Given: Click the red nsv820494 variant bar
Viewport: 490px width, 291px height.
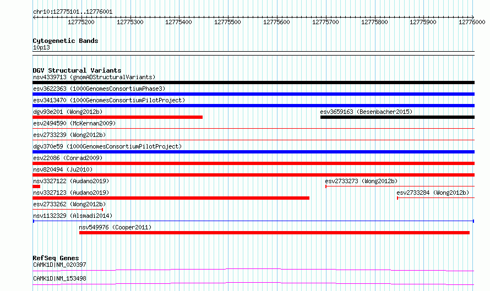Looking at the screenshot, I should [x=253, y=175].
